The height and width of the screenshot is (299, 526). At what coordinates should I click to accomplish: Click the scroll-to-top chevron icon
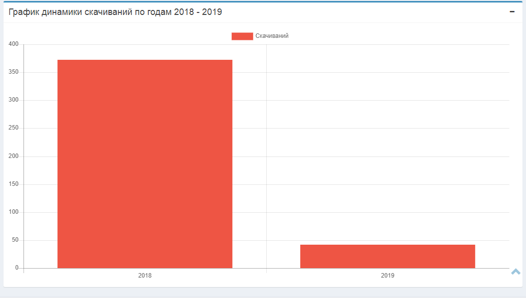pos(516,272)
